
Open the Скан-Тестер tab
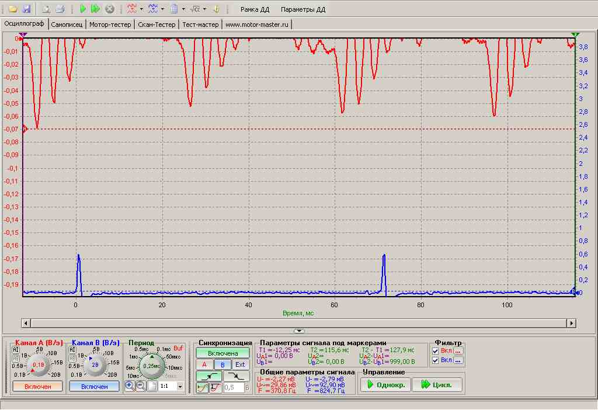coord(157,25)
